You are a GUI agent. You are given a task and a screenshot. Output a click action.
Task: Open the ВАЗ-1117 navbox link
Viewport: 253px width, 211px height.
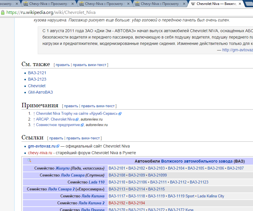coord(117,196)
